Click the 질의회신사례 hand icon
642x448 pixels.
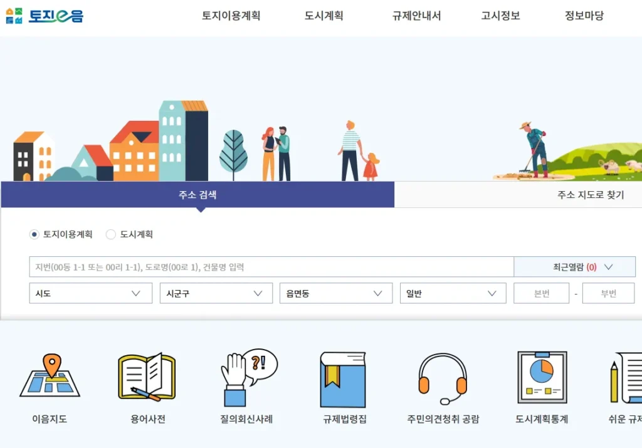click(248, 378)
